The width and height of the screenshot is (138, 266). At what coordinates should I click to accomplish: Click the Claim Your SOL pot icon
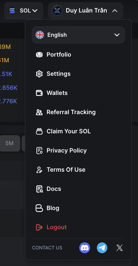(39, 131)
